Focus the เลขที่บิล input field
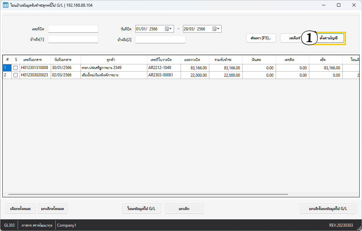 [73, 29]
